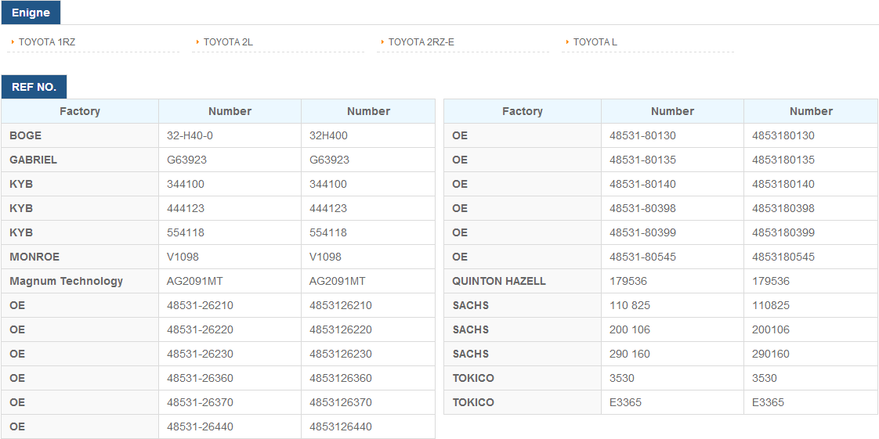This screenshot has height=439, width=879.
Task: Select SACHS number 110 825
Action: [x=673, y=305]
